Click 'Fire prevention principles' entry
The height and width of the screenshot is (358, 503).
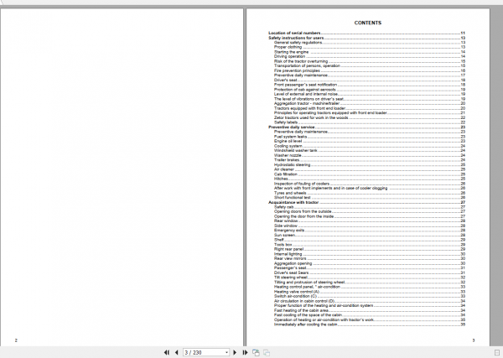point(297,70)
